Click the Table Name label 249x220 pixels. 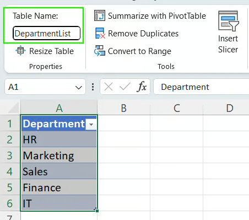click(35, 16)
